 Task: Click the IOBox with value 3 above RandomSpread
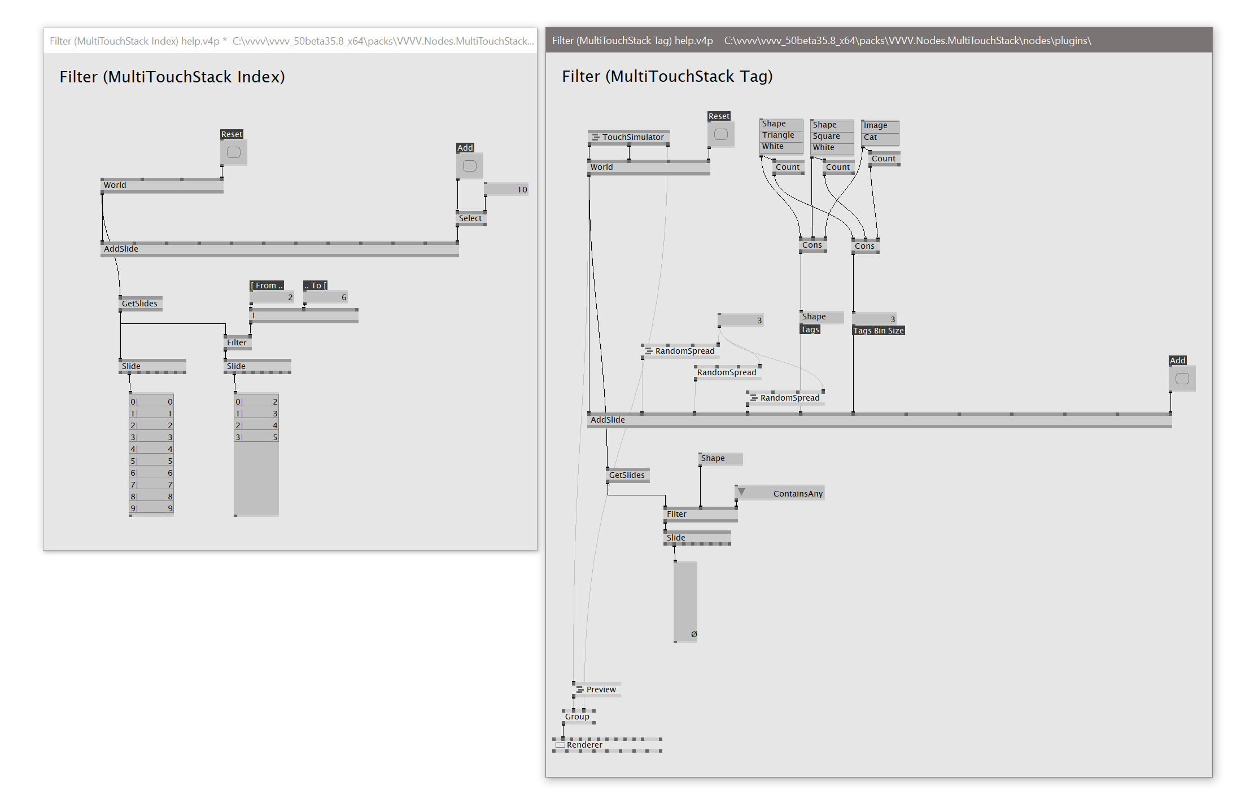(741, 320)
